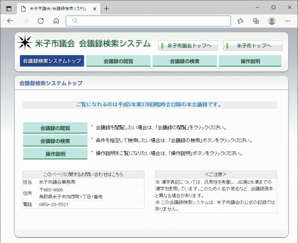Click the 会議録検索システムトップ page heading
The height and width of the screenshot is (243, 298).
pyautogui.click(x=51, y=83)
